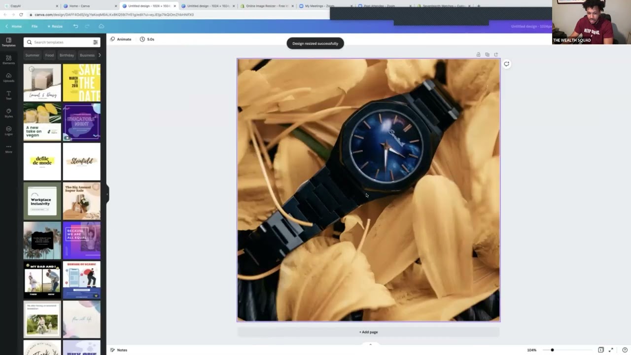The height and width of the screenshot is (355, 631).
Task: Open the Uploads panel in the sidebar
Action: tap(8, 77)
